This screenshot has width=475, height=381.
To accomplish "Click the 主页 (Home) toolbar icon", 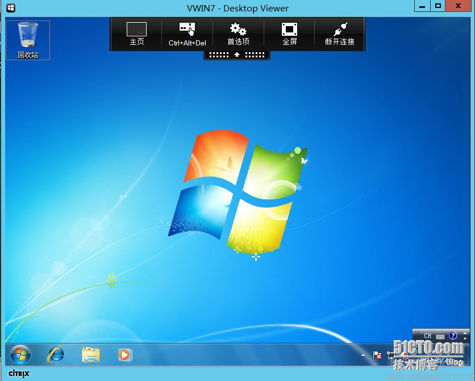I will pyautogui.click(x=136, y=34).
